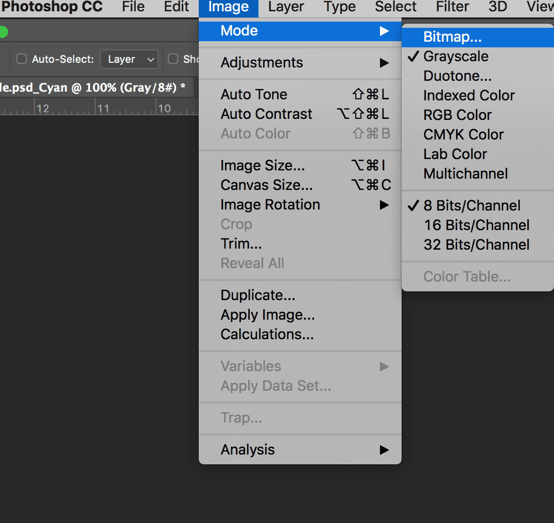Image resolution: width=554 pixels, height=523 pixels.
Task: Expand the Adjustments submenu
Action: [x=300, y=63]
